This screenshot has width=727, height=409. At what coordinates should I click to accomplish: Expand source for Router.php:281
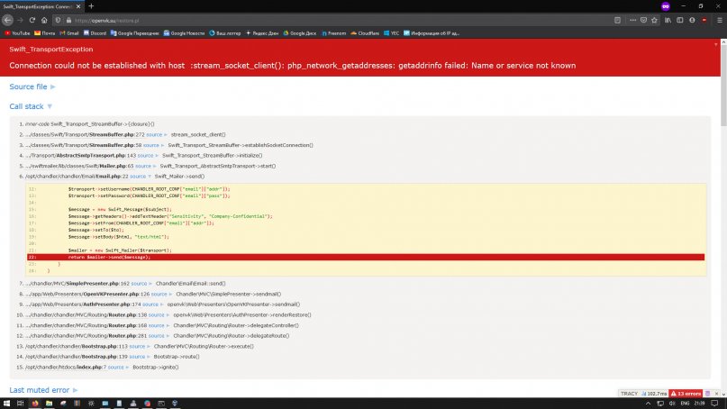(159, 336)
